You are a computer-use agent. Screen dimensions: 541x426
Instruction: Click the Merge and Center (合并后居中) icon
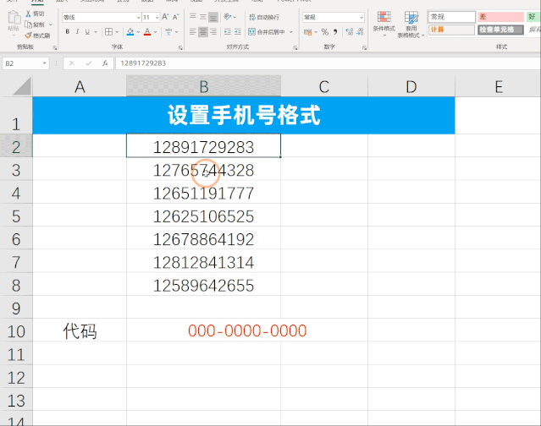251,32
